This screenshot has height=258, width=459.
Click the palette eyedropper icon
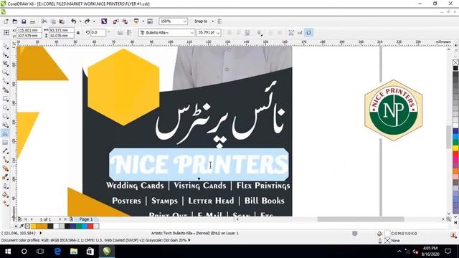(x=22, y=226)
